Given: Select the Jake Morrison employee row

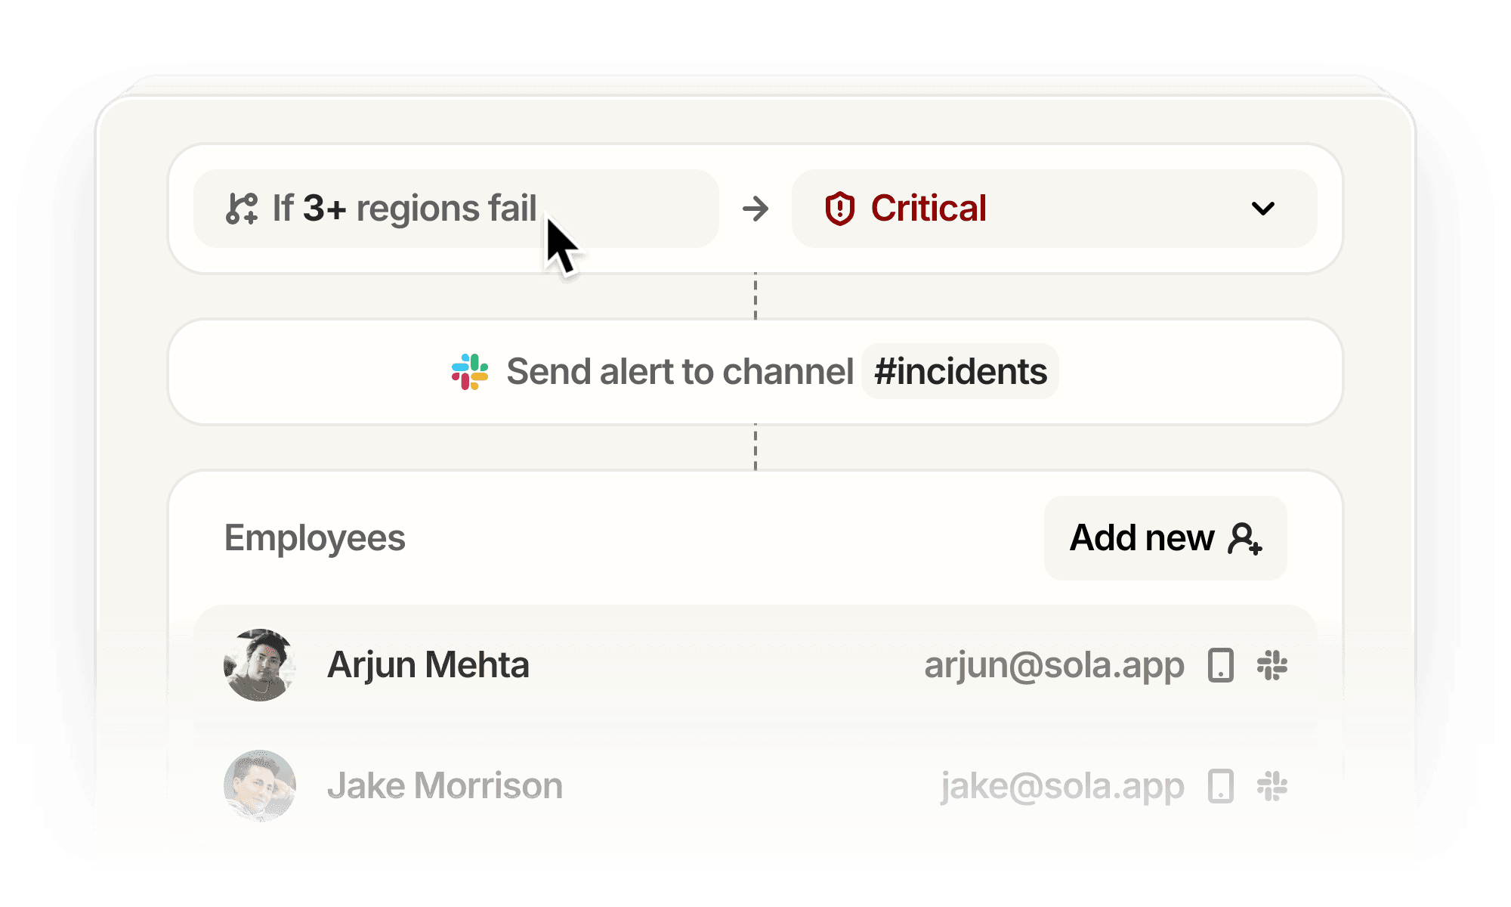Looking at the screenshot, I should click(755, 786).
